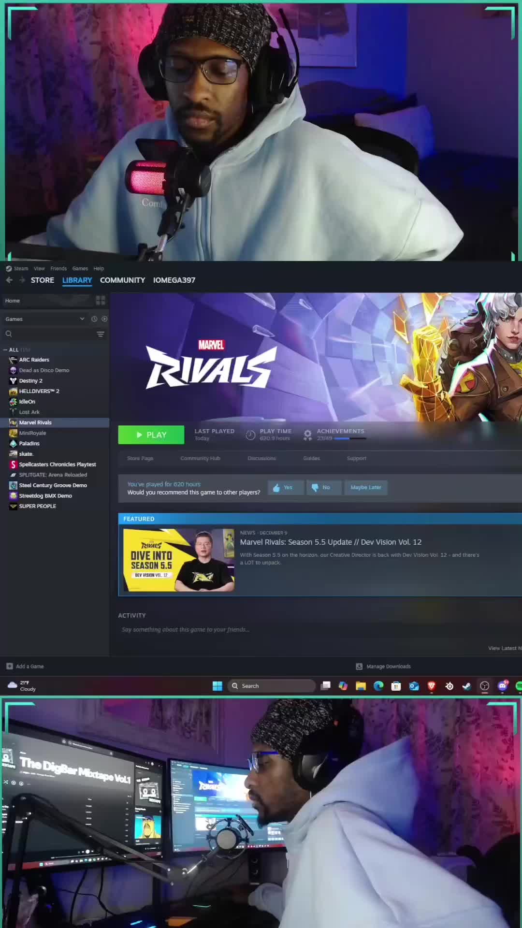Click the play time clock icon
The height and width of the screenshot is (928, 522).
coord(250,435)
